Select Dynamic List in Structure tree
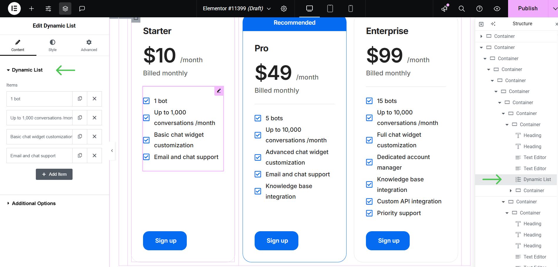558x267 pixels. pyautogui.click(x=537, y=179)
